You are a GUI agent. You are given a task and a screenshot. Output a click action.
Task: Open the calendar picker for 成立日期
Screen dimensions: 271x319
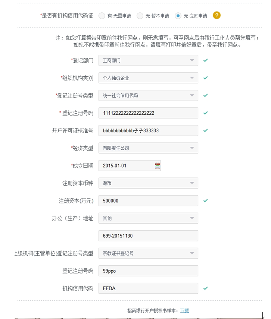(158, 166)
